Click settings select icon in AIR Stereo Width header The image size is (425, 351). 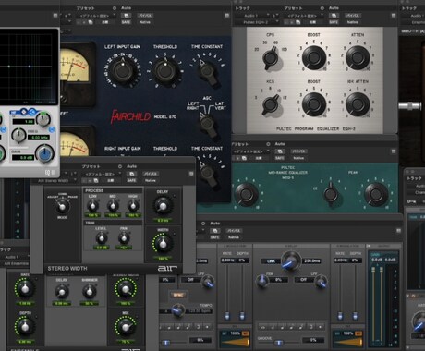(96, 180)
